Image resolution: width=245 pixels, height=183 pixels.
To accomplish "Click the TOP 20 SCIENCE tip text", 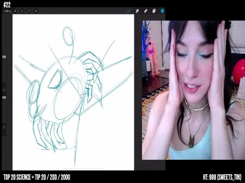I will pos(37,177).
